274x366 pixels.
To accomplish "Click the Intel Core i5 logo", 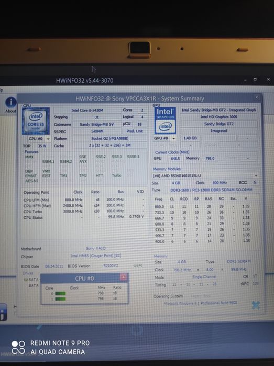I will point(36,121).
